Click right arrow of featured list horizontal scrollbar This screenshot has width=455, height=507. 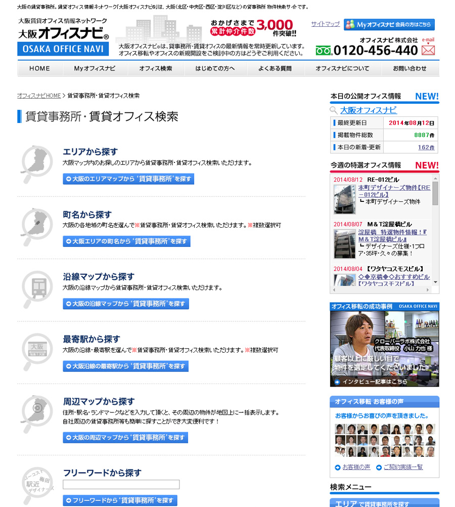(x=428, y=290)
